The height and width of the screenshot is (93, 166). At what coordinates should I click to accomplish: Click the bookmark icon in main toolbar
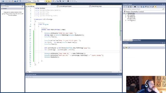click(68, 1)
